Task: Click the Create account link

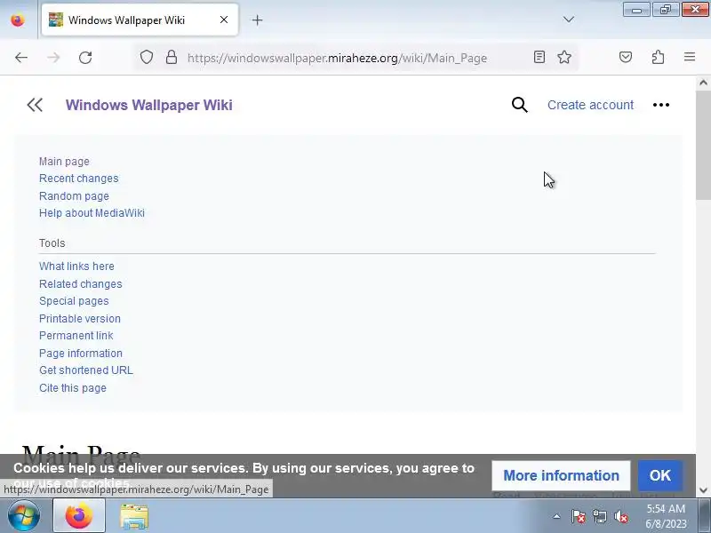Action: point(590,105)
